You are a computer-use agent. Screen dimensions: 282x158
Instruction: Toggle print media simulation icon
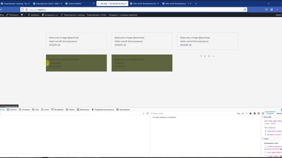[259, 113]
